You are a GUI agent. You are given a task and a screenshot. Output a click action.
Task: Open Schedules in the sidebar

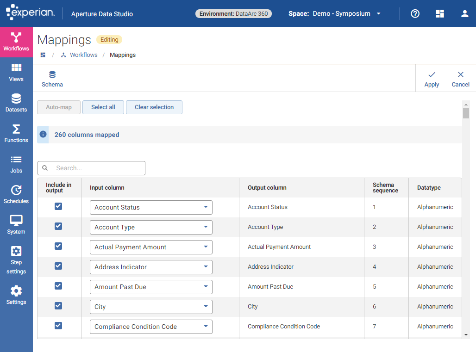pos(16,195)
